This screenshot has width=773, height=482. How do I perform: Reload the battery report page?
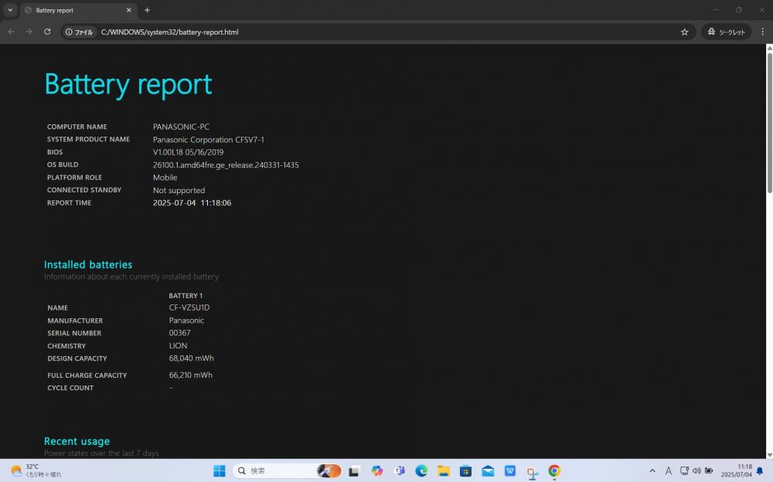tap(47, 32)
